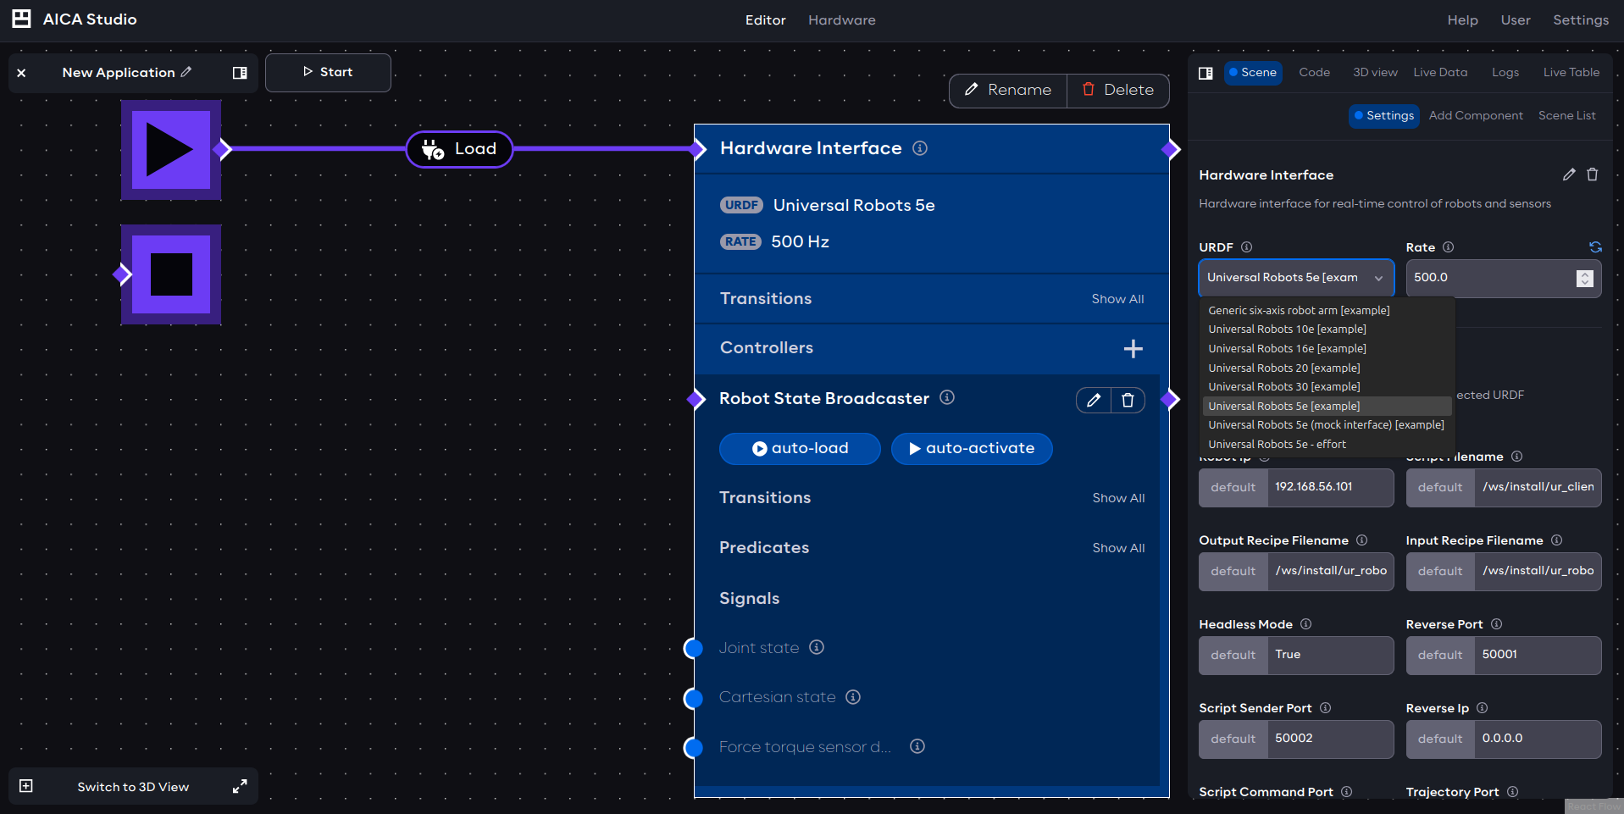The width and height of the screenshot is (1624, 814).
Task: Delete the selected hardware interface
Action: pyautogui.click(x=1117, y=90)
